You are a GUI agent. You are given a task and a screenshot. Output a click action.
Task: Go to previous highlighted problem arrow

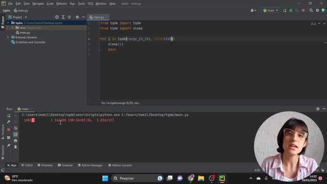[x=319, y=24]
